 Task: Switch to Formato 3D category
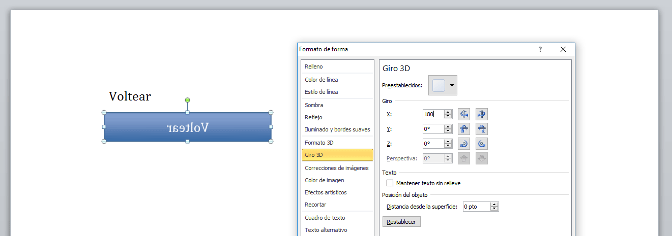tap(319, 143)
